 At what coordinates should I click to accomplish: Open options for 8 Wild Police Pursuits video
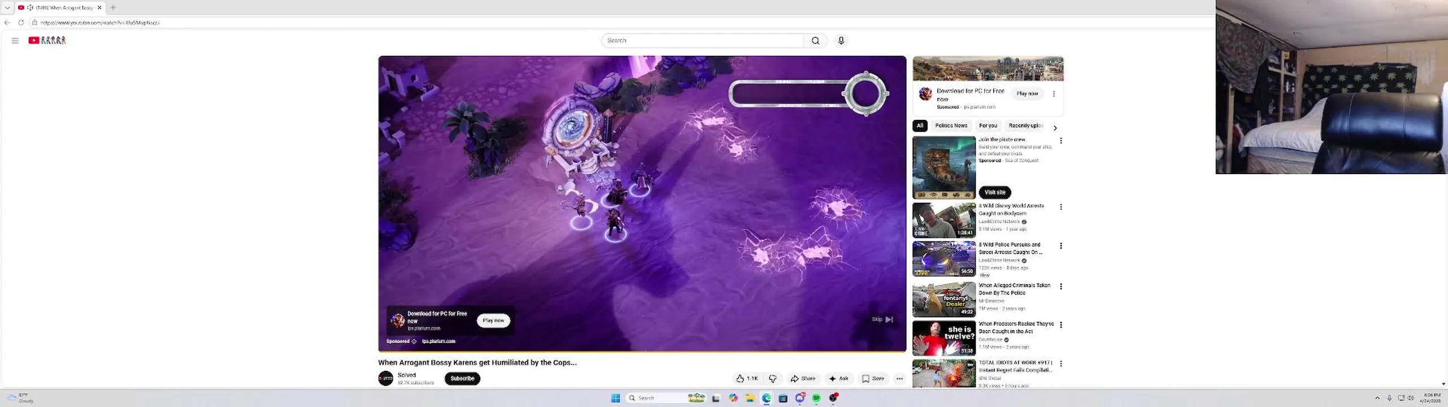pyautogui.click(x=1061, y=246)
